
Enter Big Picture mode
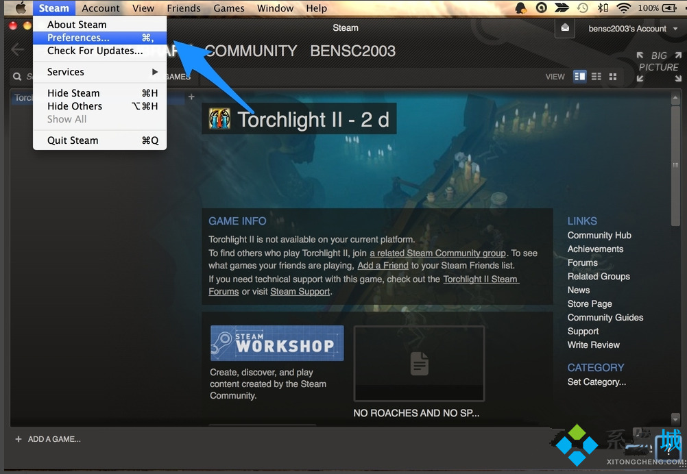(658, 66)
